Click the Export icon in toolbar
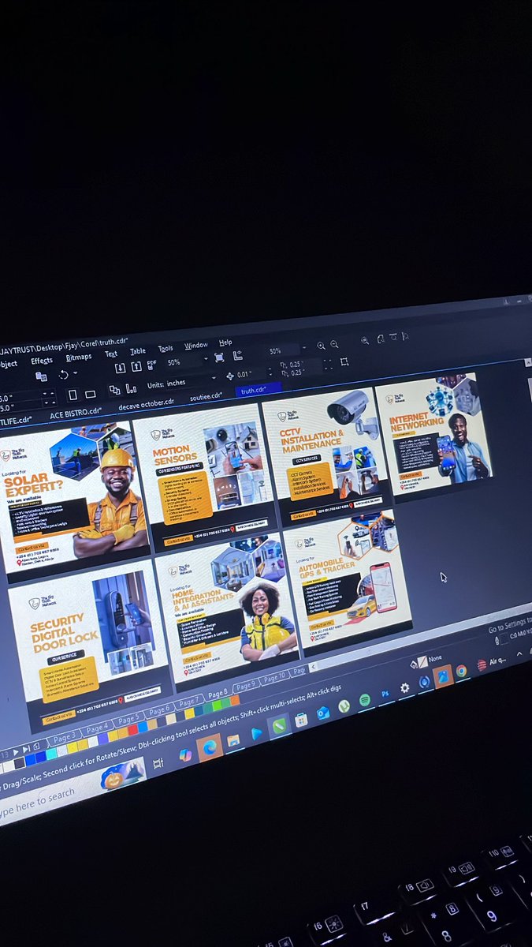The height and width of the screenshot is (947, 532). (x=136, y=366)
